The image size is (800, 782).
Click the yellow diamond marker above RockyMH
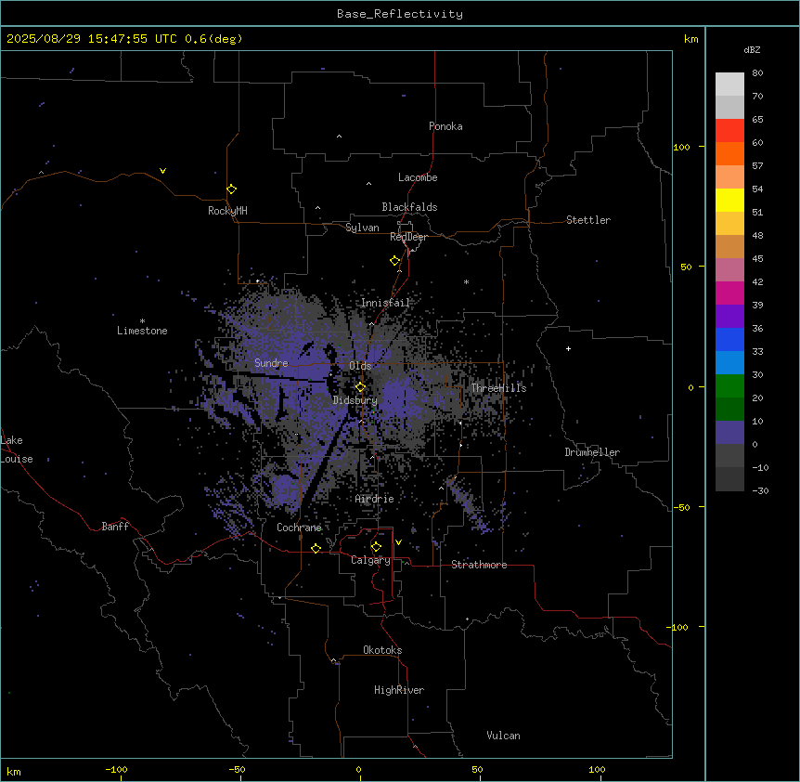point(232,189)
